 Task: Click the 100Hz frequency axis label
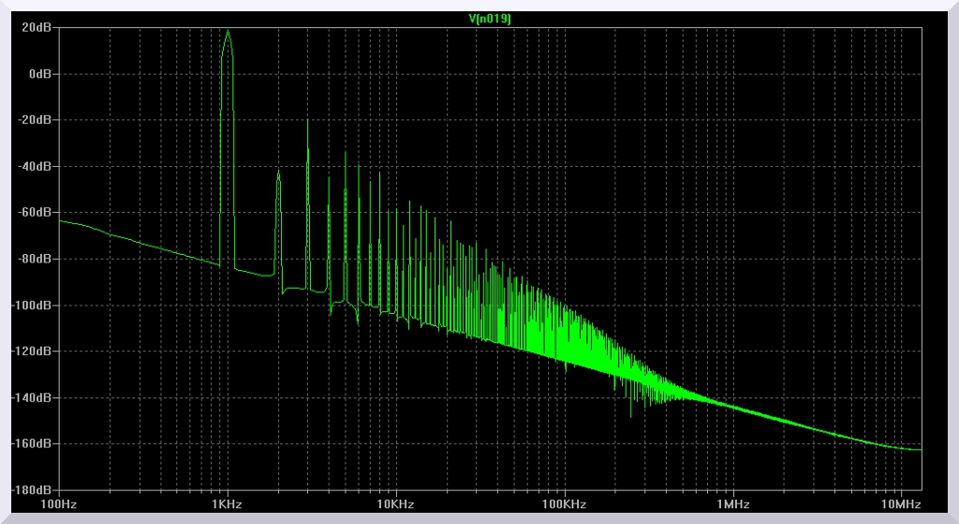pyautogui.click(x=59, y=504)
